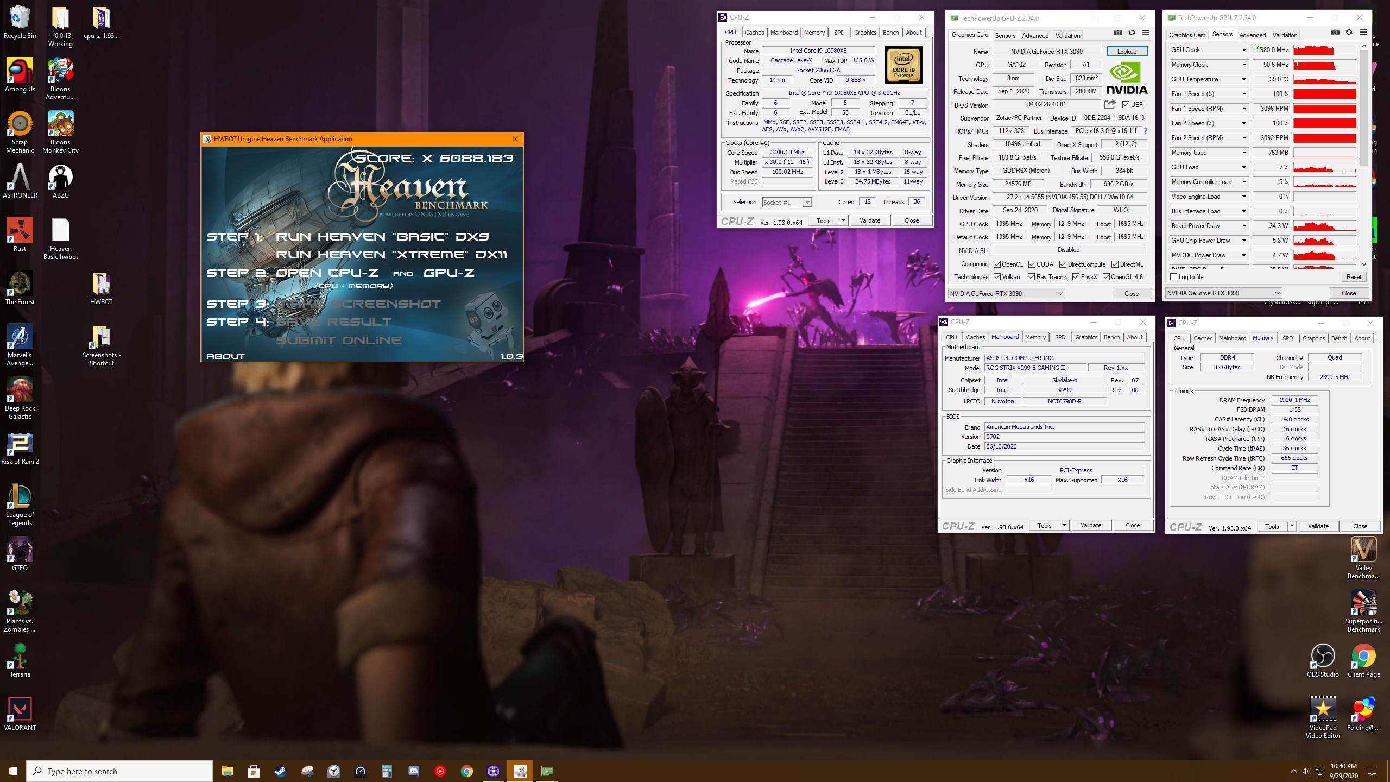Open Steam from the taskbar
The image size is (1390, 782).
point(280,771)
